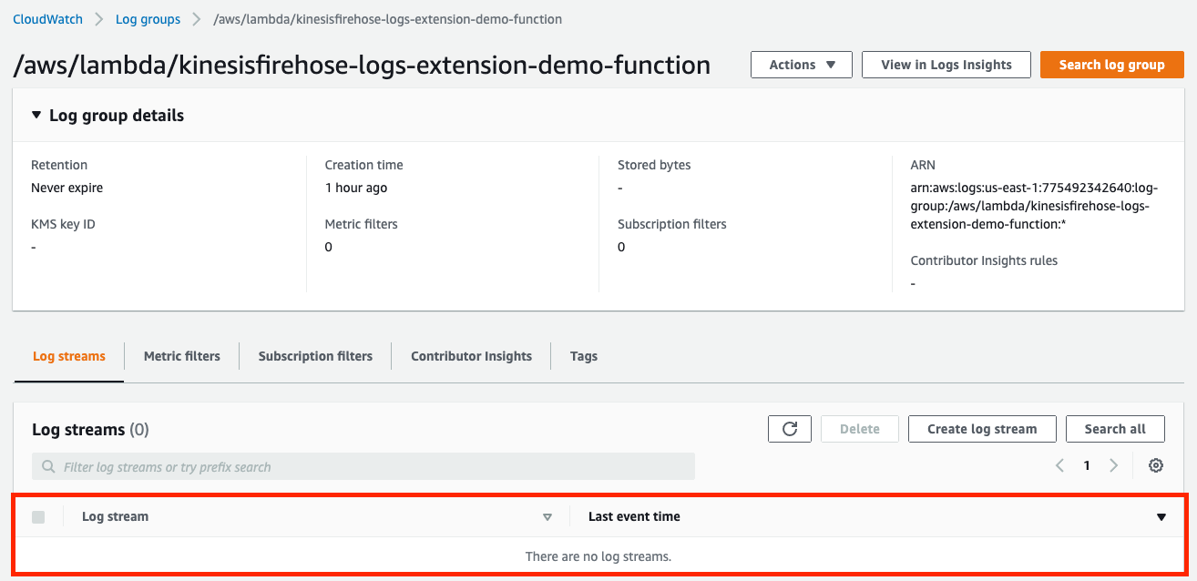
Task: Switch to the Metric filters tab
Action: tap(181, 356)
